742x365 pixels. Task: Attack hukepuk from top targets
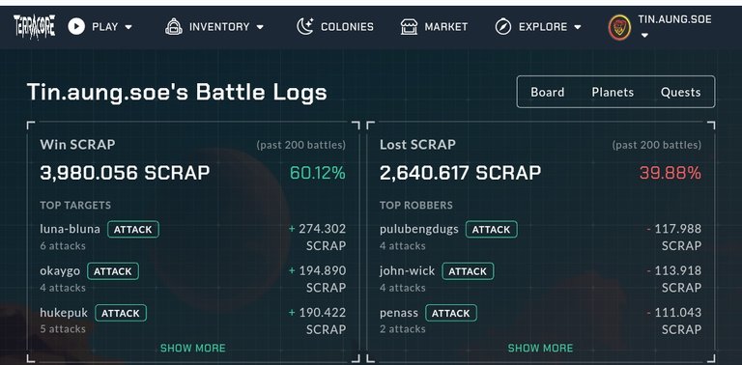[x=121, y=313]
